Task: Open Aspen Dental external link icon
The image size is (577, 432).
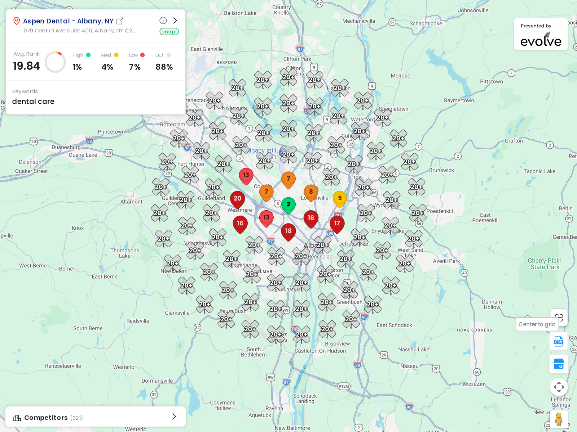Action: [120, 21]
